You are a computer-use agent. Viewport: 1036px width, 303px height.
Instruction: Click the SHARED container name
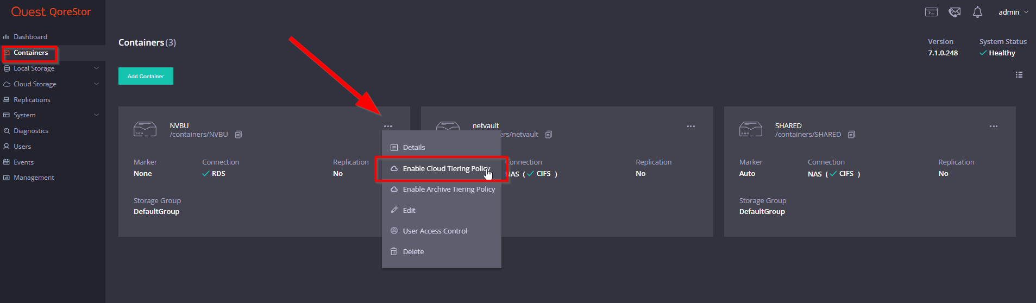pyautogui.click(x=788, y=125)
